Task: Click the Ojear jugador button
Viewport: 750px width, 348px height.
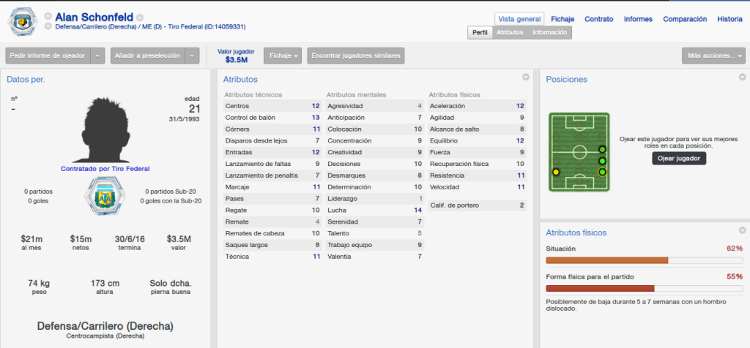Action: coord(679,158)
